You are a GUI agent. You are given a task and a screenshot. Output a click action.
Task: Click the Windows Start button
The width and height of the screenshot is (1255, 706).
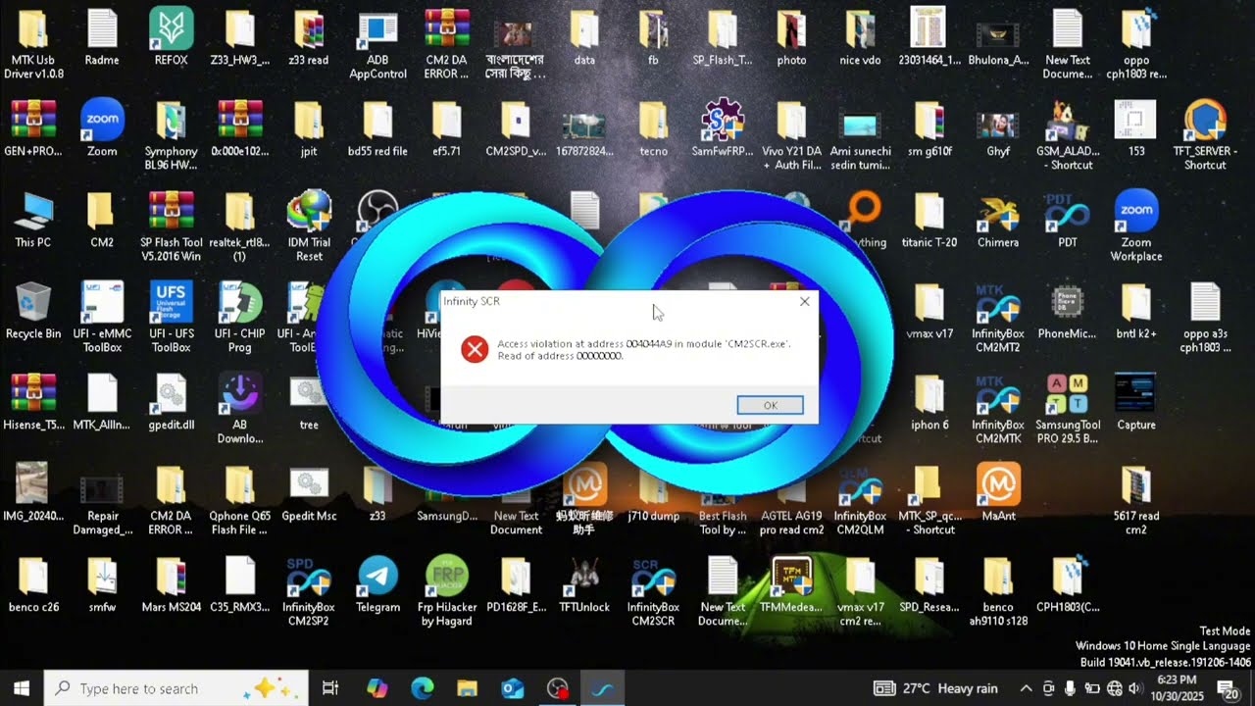22,688
